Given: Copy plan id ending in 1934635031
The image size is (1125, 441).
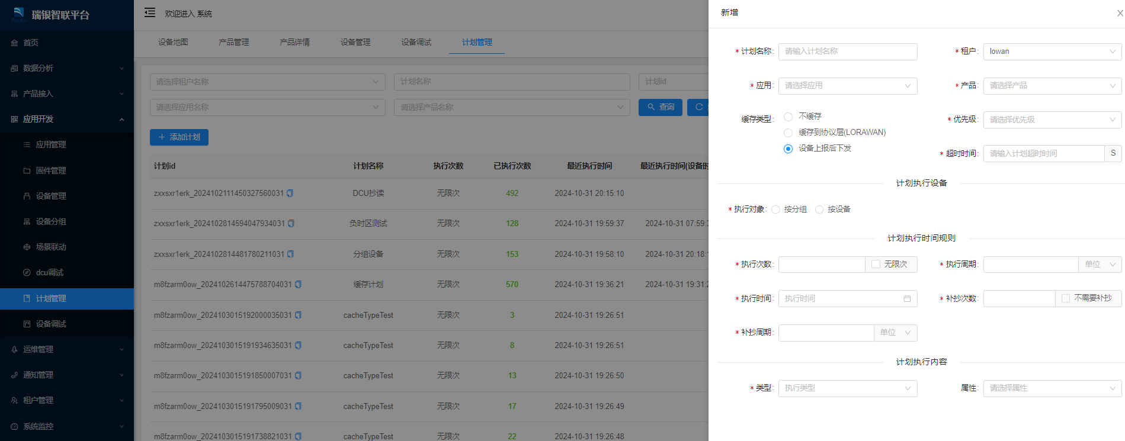Looking at the screenshot, I should (298, 345).
